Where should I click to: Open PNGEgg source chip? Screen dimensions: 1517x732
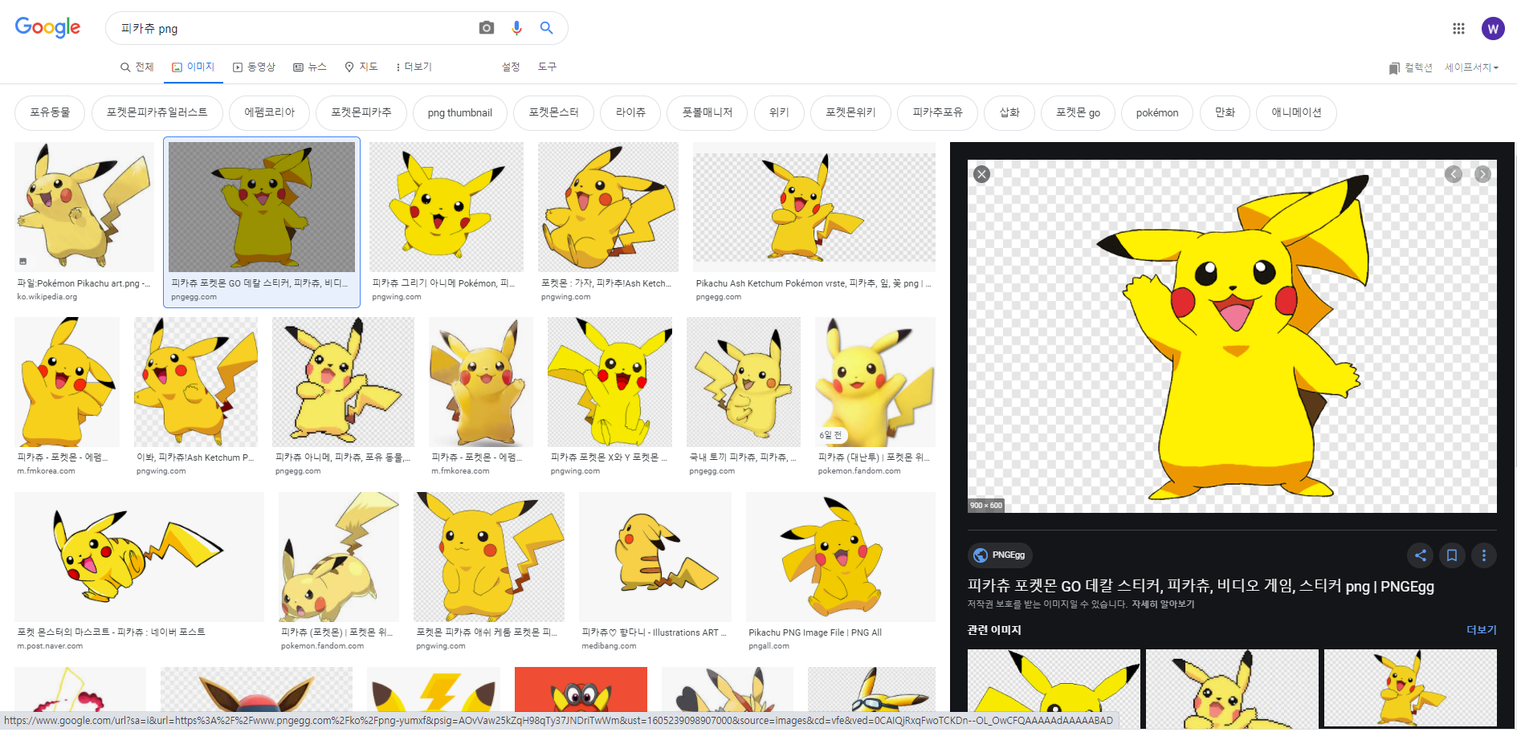(x=1000, y=555)
